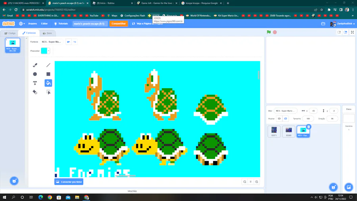Select sprite thumbnail 50365
357x201 pixels.
point(288,131)
